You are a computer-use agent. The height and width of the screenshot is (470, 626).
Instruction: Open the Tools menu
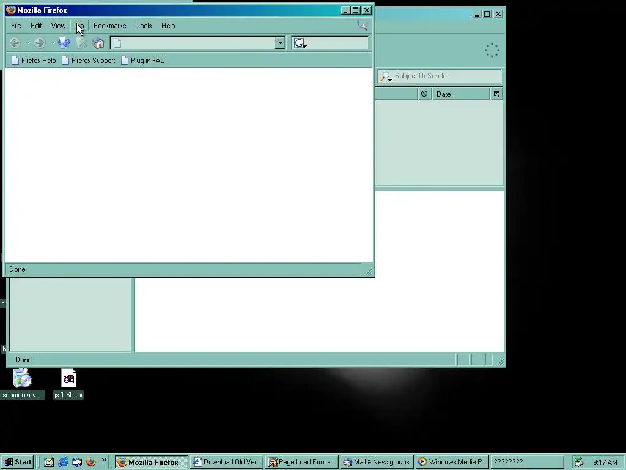pos(144,26)
